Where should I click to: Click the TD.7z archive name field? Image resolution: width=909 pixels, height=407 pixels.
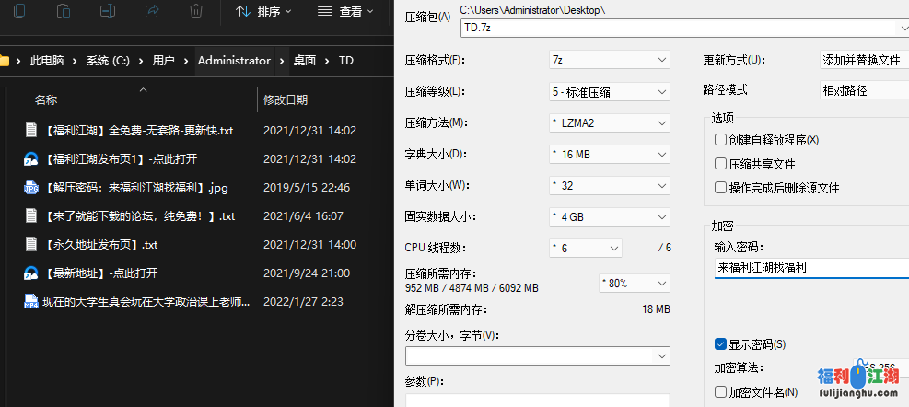tap(682, 28)
